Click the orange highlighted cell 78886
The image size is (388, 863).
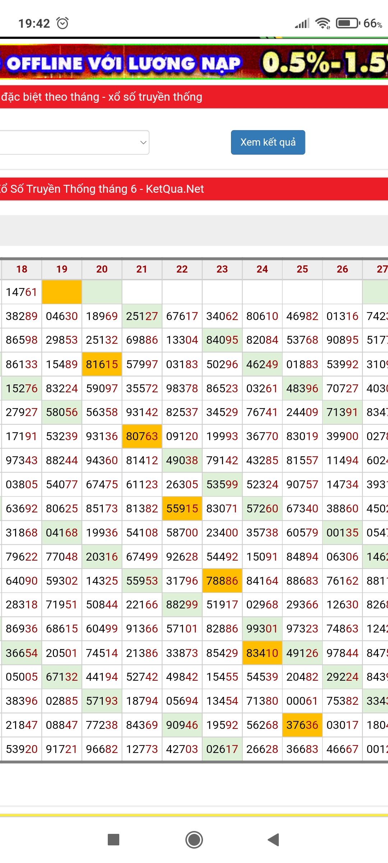click(x=222, y=581)
